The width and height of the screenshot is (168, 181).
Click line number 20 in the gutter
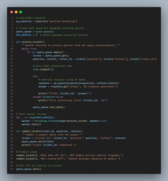(x=11, y=83)
